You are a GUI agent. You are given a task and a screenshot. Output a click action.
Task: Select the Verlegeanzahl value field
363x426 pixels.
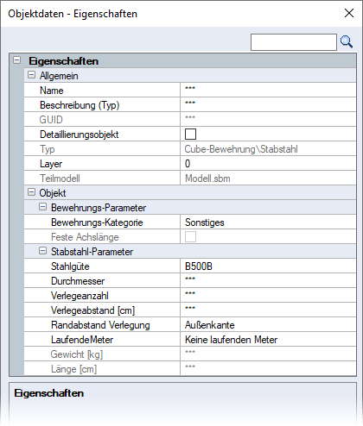tap(268, 296)
